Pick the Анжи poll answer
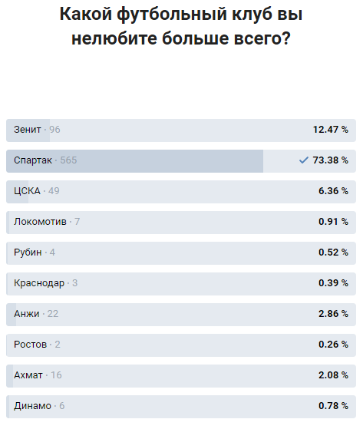The image size is (363, 429). click(181, 315)
